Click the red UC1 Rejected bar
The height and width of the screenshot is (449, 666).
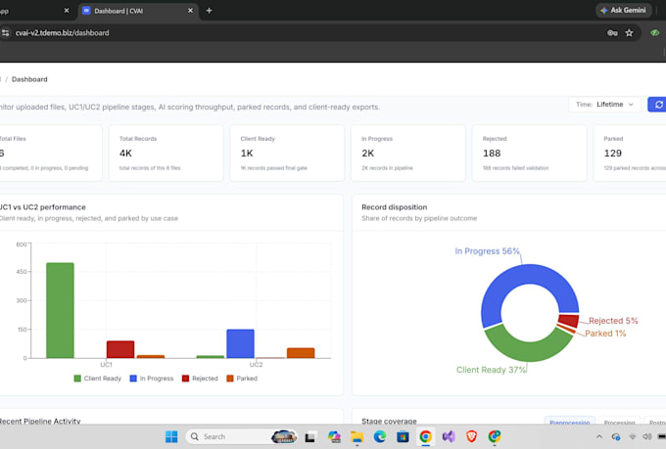(120, 349)
